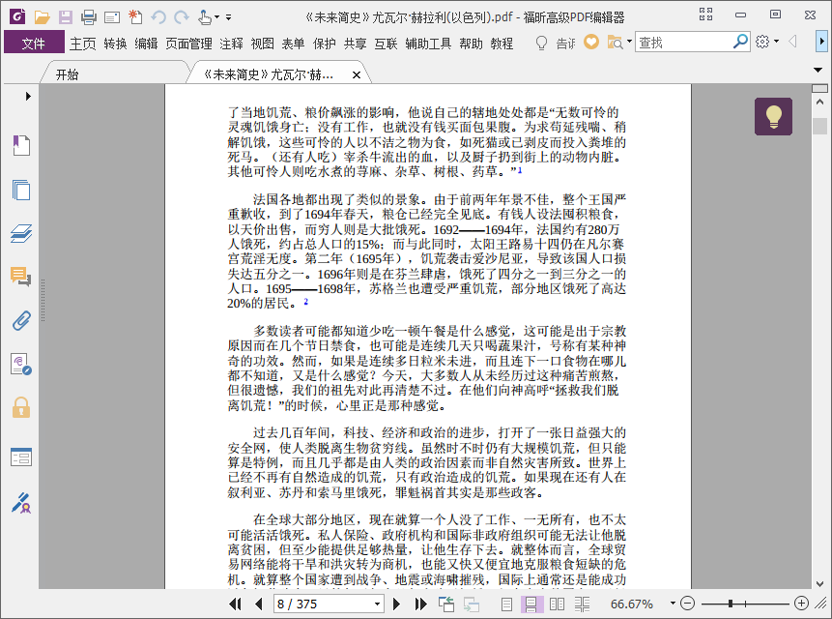Switch to single page view mode

(x=506, y=604)
